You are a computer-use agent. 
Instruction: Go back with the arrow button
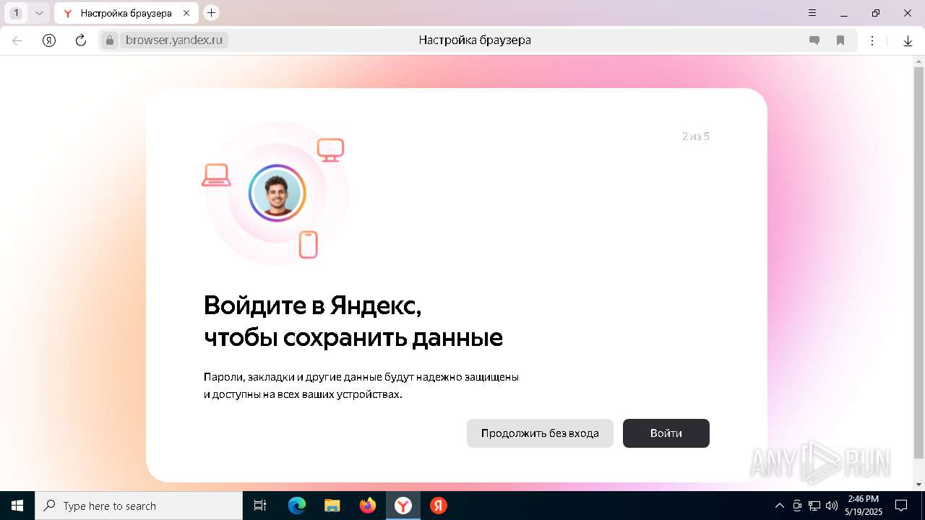click(x=17, y=40)
